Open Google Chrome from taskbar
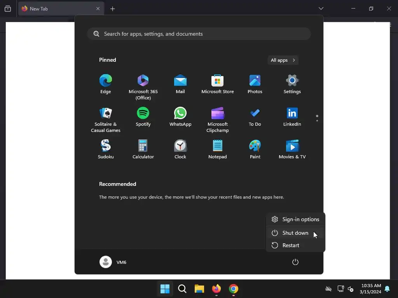Viewport: 398px width, 298px height. tap(234, 289)
